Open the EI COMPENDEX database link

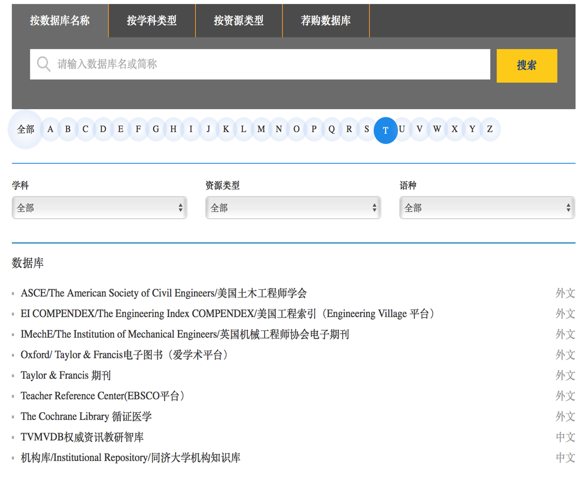[228, 314]
